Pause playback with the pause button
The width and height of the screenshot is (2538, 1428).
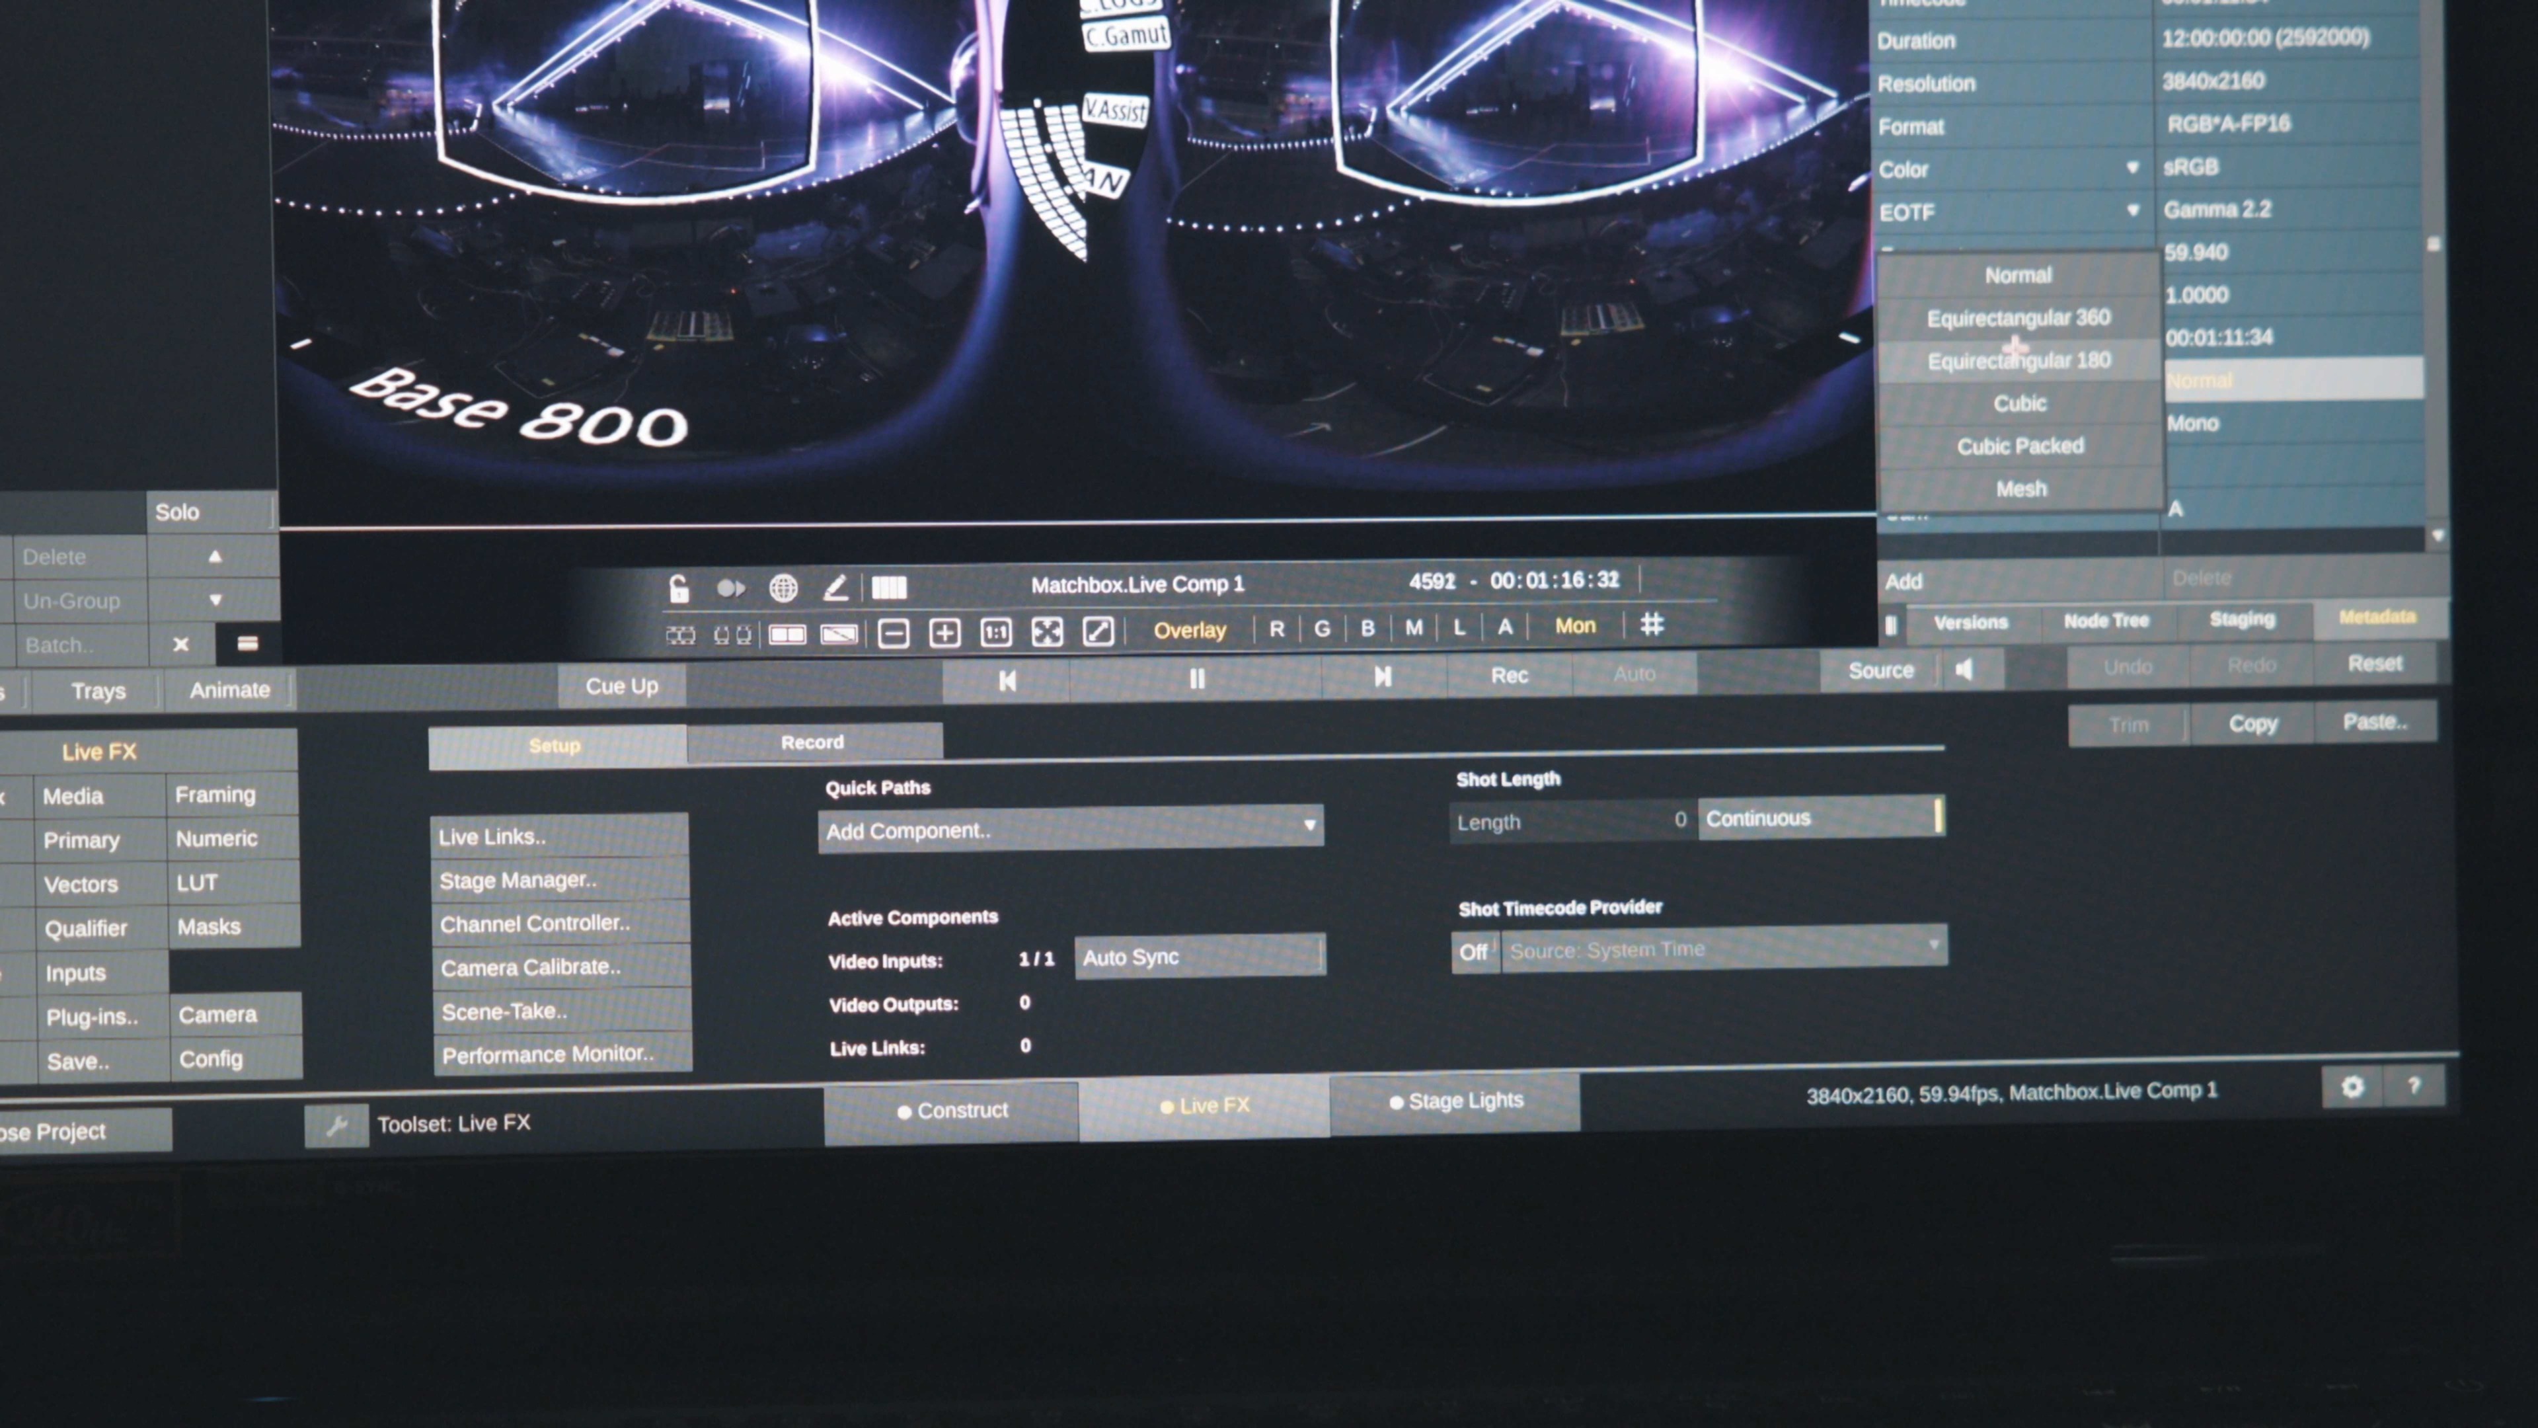pyautogui.click(x=1196, y=678)
